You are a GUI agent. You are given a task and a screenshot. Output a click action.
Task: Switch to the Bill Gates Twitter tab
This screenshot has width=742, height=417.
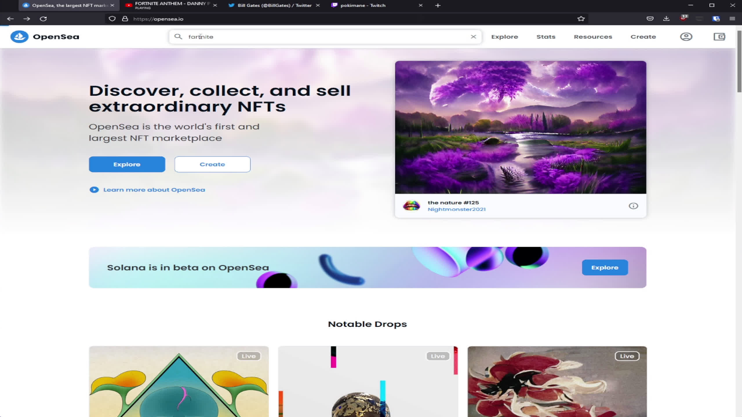tap(274, 5)
